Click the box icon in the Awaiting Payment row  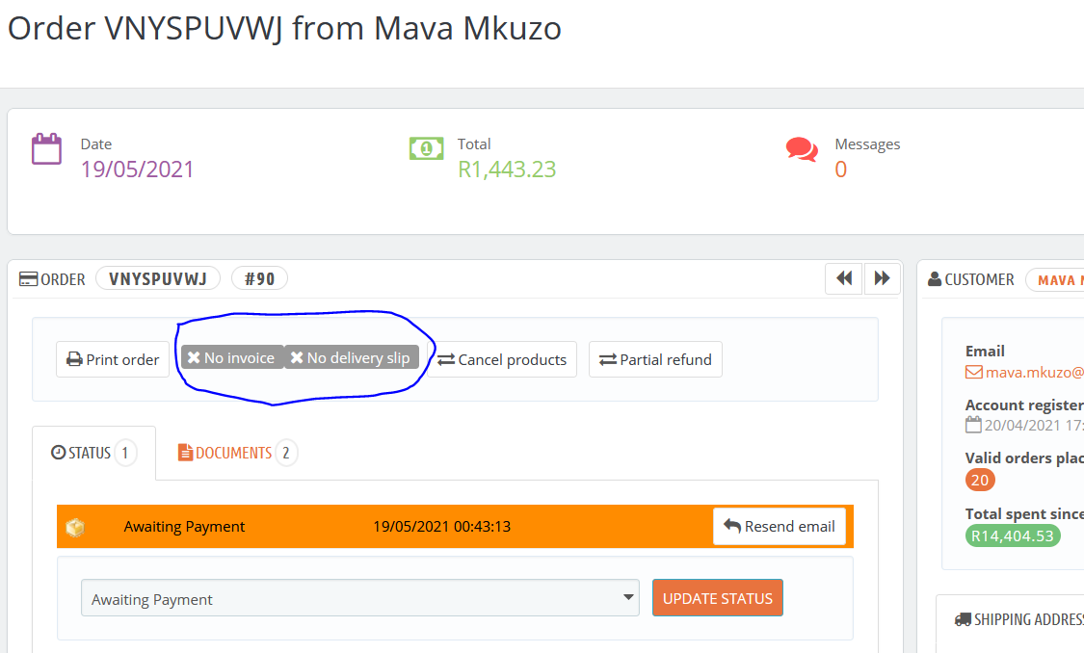pos(74,527)
